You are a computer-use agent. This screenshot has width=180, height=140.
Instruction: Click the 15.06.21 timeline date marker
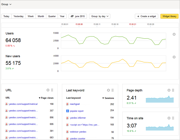[133, 24]
